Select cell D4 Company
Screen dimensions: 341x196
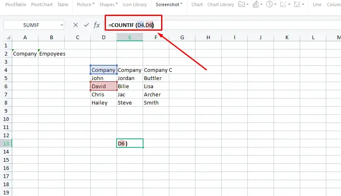tap(104, 70)
